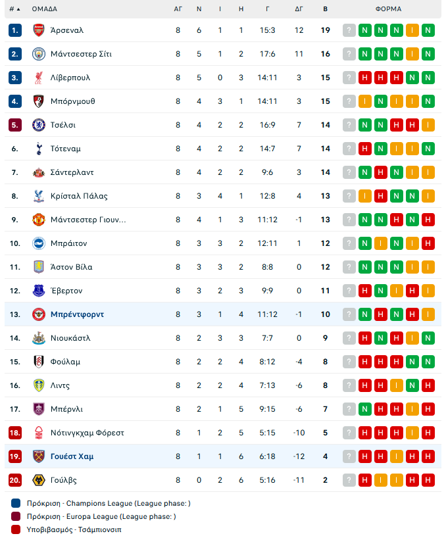Click Arsenal's gray question mark form badge
Screen dimensions: 446x538
pyautogui.click(x=349, y=30)
